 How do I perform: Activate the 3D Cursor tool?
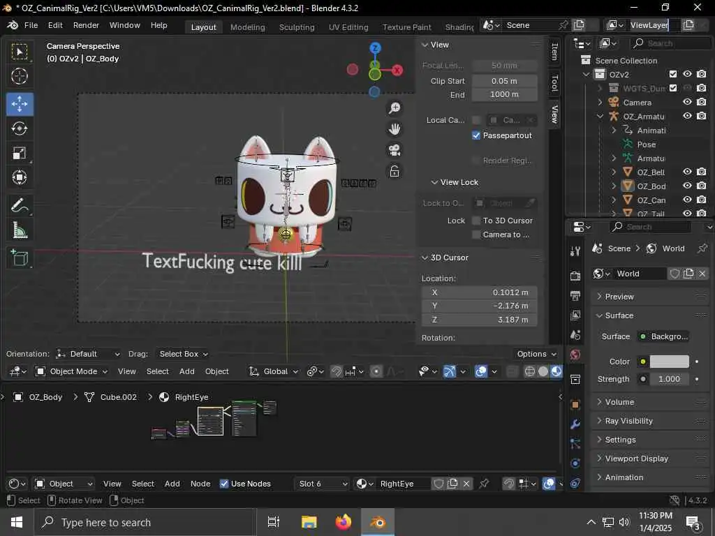(19, 76)
